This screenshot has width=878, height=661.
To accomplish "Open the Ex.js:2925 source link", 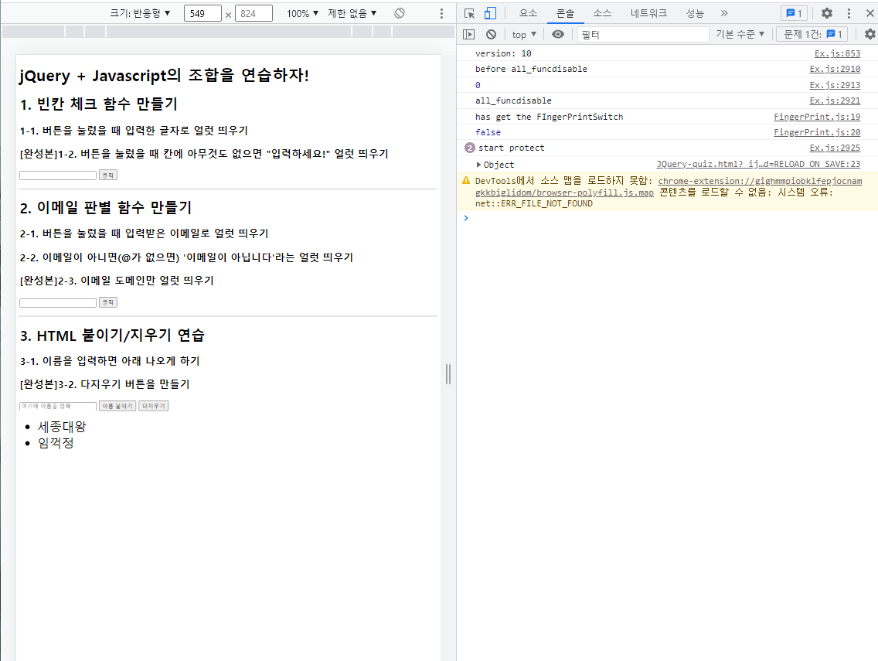I will (x=835, y=148).
